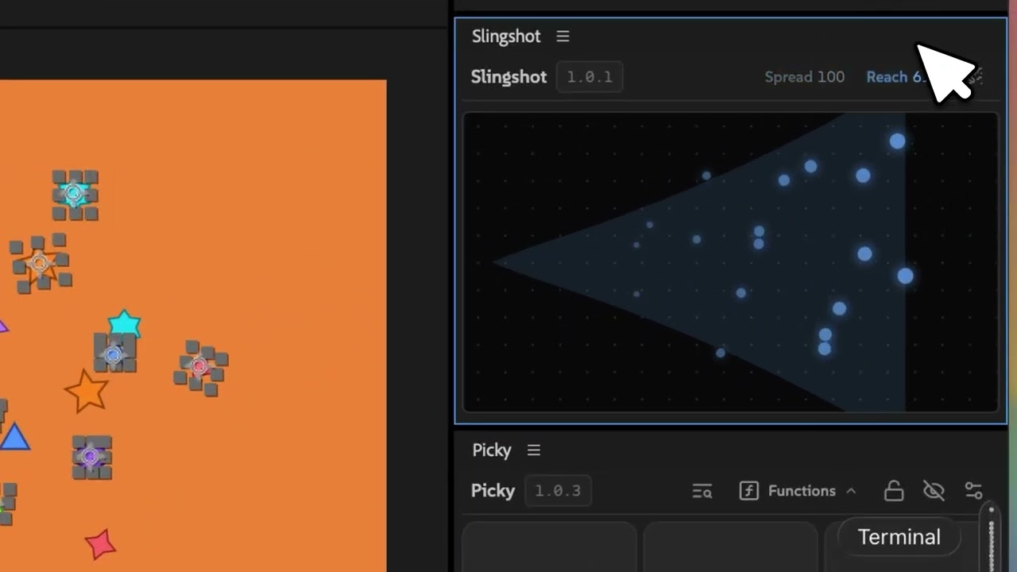Click the Slingshot version field 1.0.1
This screenshot has width=1017, height=572.
tap(590, 77)
